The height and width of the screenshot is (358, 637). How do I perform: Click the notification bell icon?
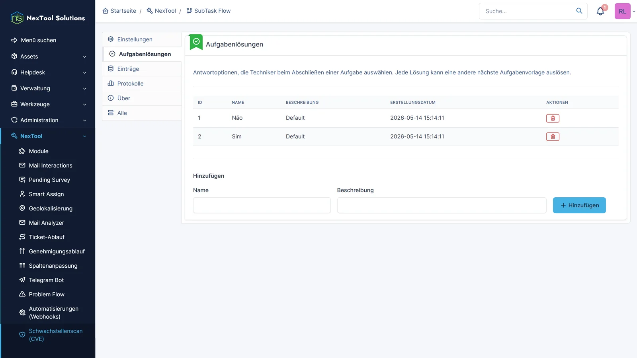pos(600,11)
